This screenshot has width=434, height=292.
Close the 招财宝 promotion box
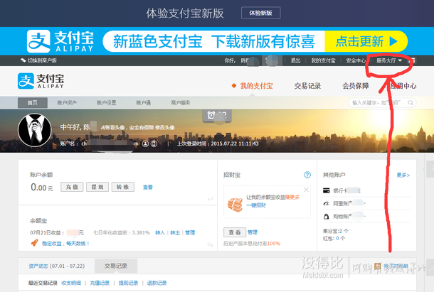[306, 190]
